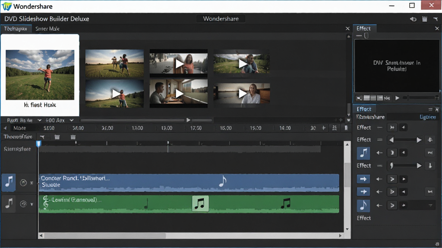This screenshot has height=248, width=442.
Task: Click the plus icon on timeline ruler
Action: click(324, 128)
